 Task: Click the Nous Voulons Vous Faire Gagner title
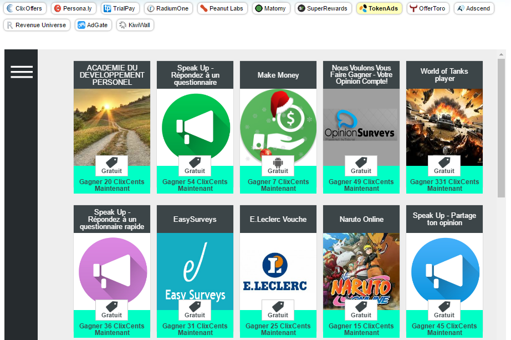coord(361,75)
